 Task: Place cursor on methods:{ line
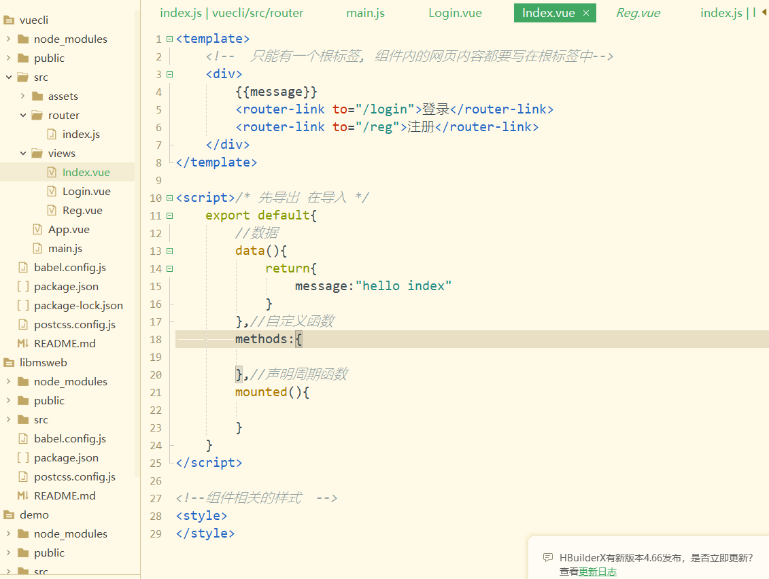(x=472, y=339)
